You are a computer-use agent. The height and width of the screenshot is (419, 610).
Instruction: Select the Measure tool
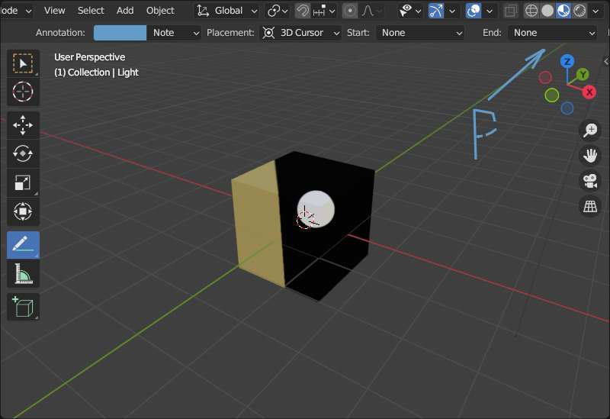pyautogui.click(x=23, y=274)
